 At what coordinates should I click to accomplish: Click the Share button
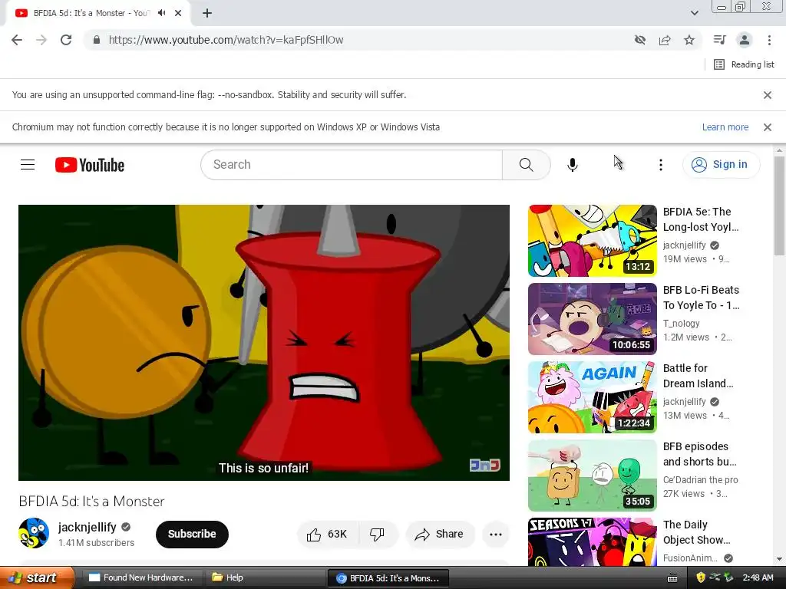(439, 535)
